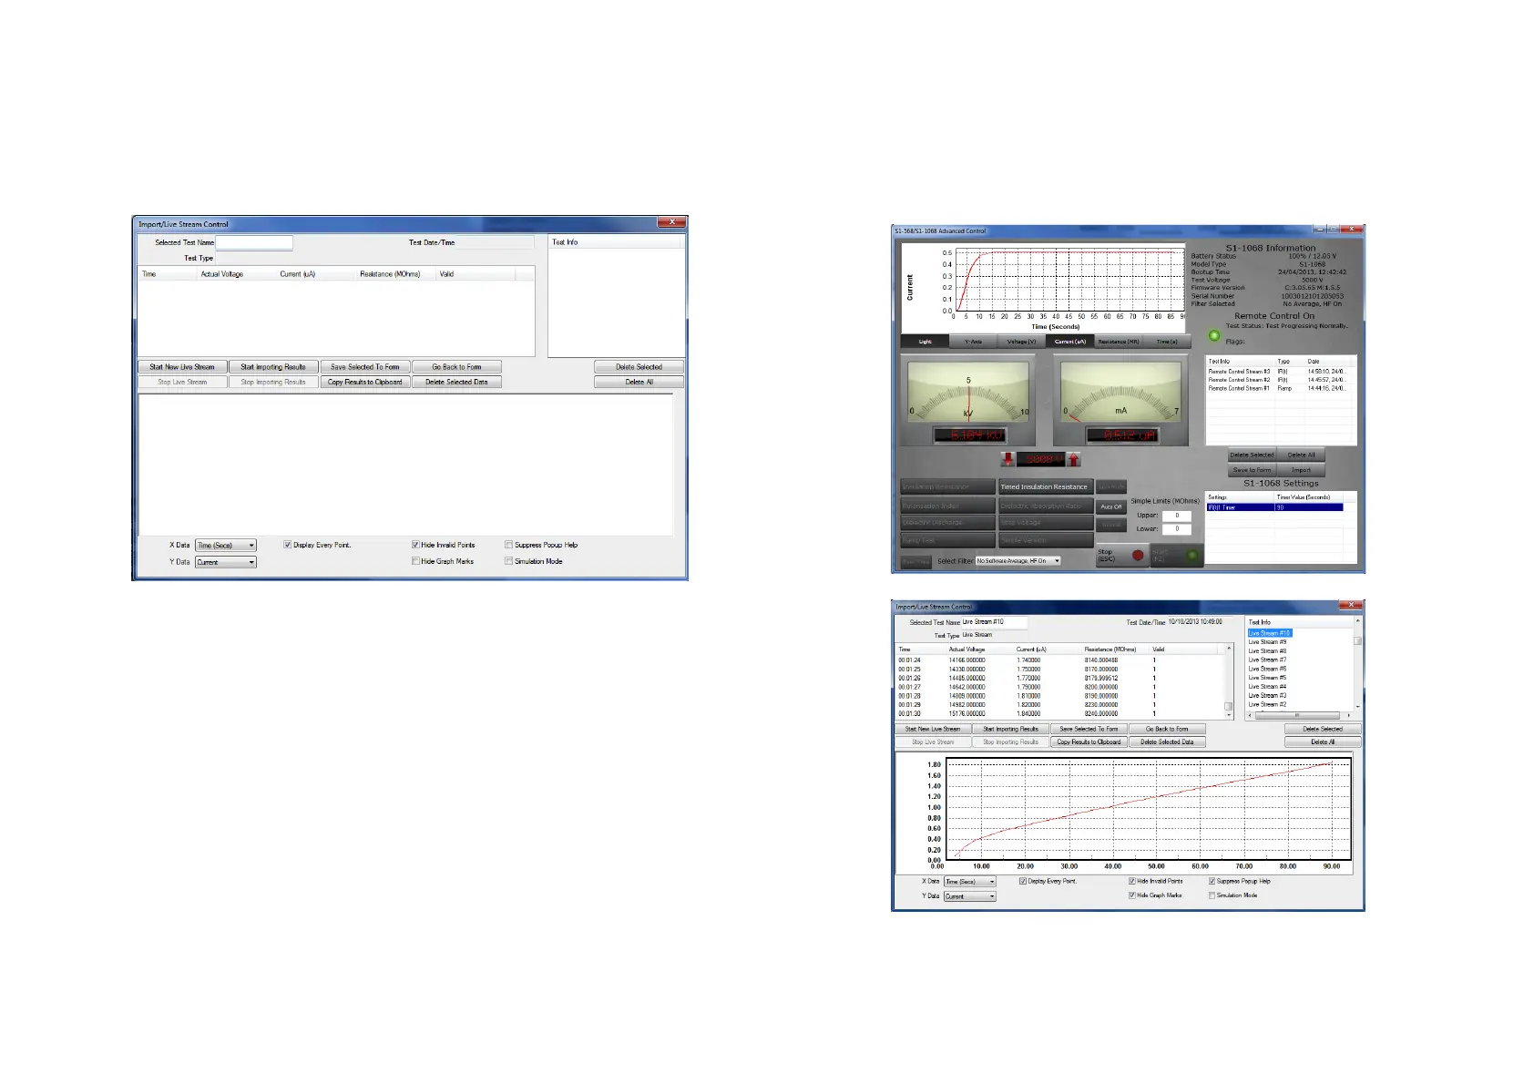Click Selected Test Name field showing Live Stream #10
This screenshot has height=1084, width=1534.
(995, 622)
